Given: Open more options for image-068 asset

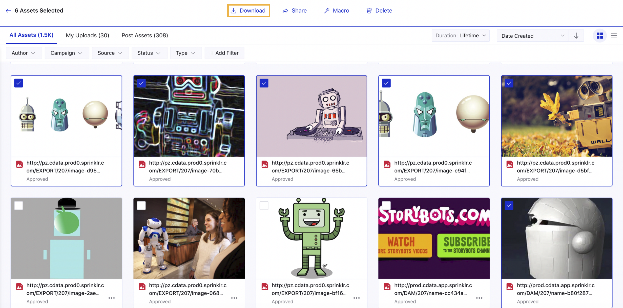Looking at the screenshot, I should pyautogui.click(x=234, y=298).
